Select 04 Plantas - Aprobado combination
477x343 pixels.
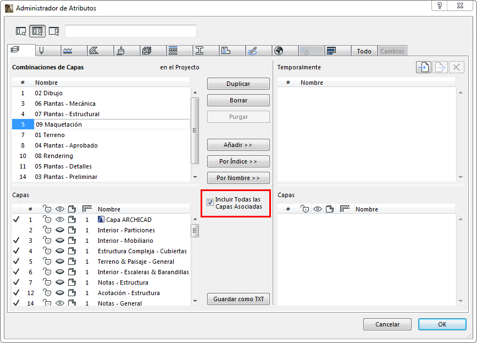pyautogui.click(x=101, y=145)
